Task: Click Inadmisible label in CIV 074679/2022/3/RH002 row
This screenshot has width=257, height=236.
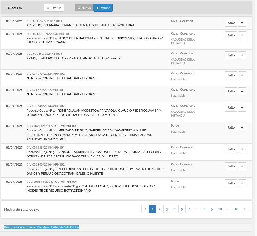Action: pos(178,80)
